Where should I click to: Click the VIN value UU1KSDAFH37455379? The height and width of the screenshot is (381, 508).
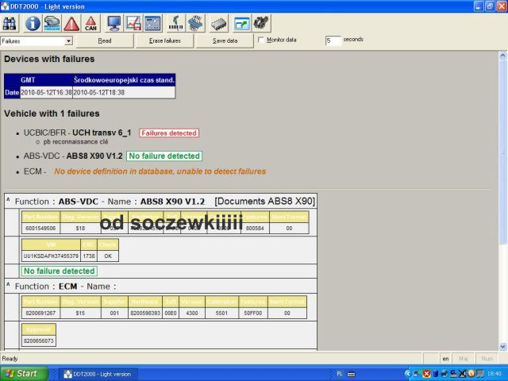(51, 256)
